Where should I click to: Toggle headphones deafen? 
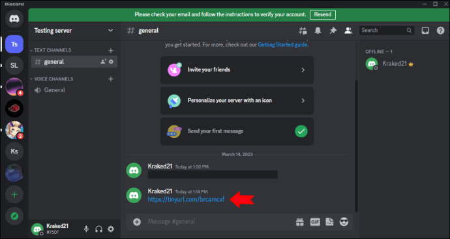pyautogui.click(x=98, y=229)
